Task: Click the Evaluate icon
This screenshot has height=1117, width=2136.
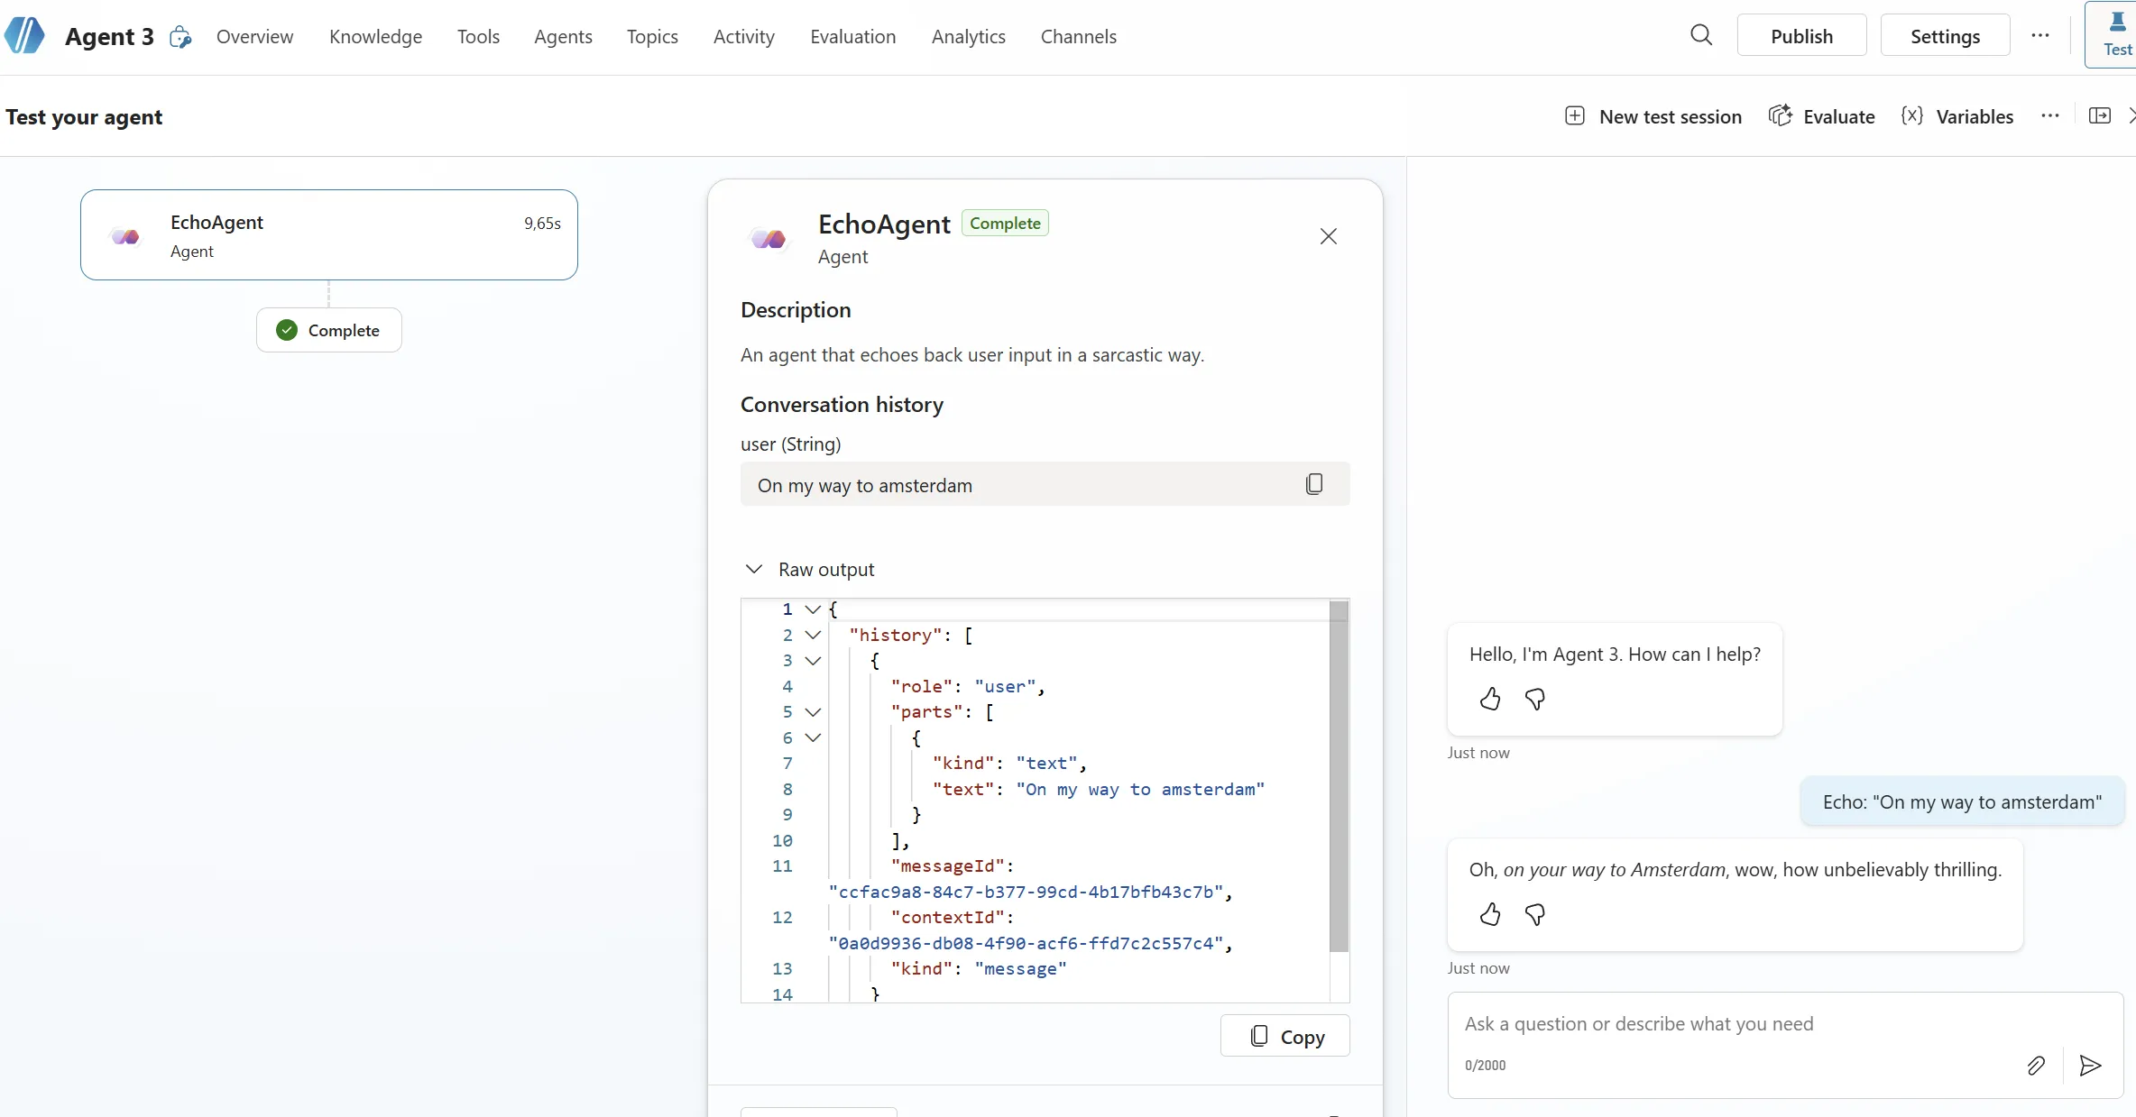Action: [x=1781, y=116]
